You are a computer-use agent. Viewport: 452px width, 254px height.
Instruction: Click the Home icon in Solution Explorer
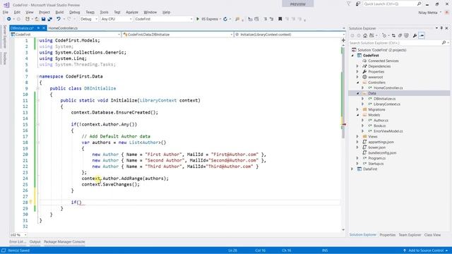[365, 35]
